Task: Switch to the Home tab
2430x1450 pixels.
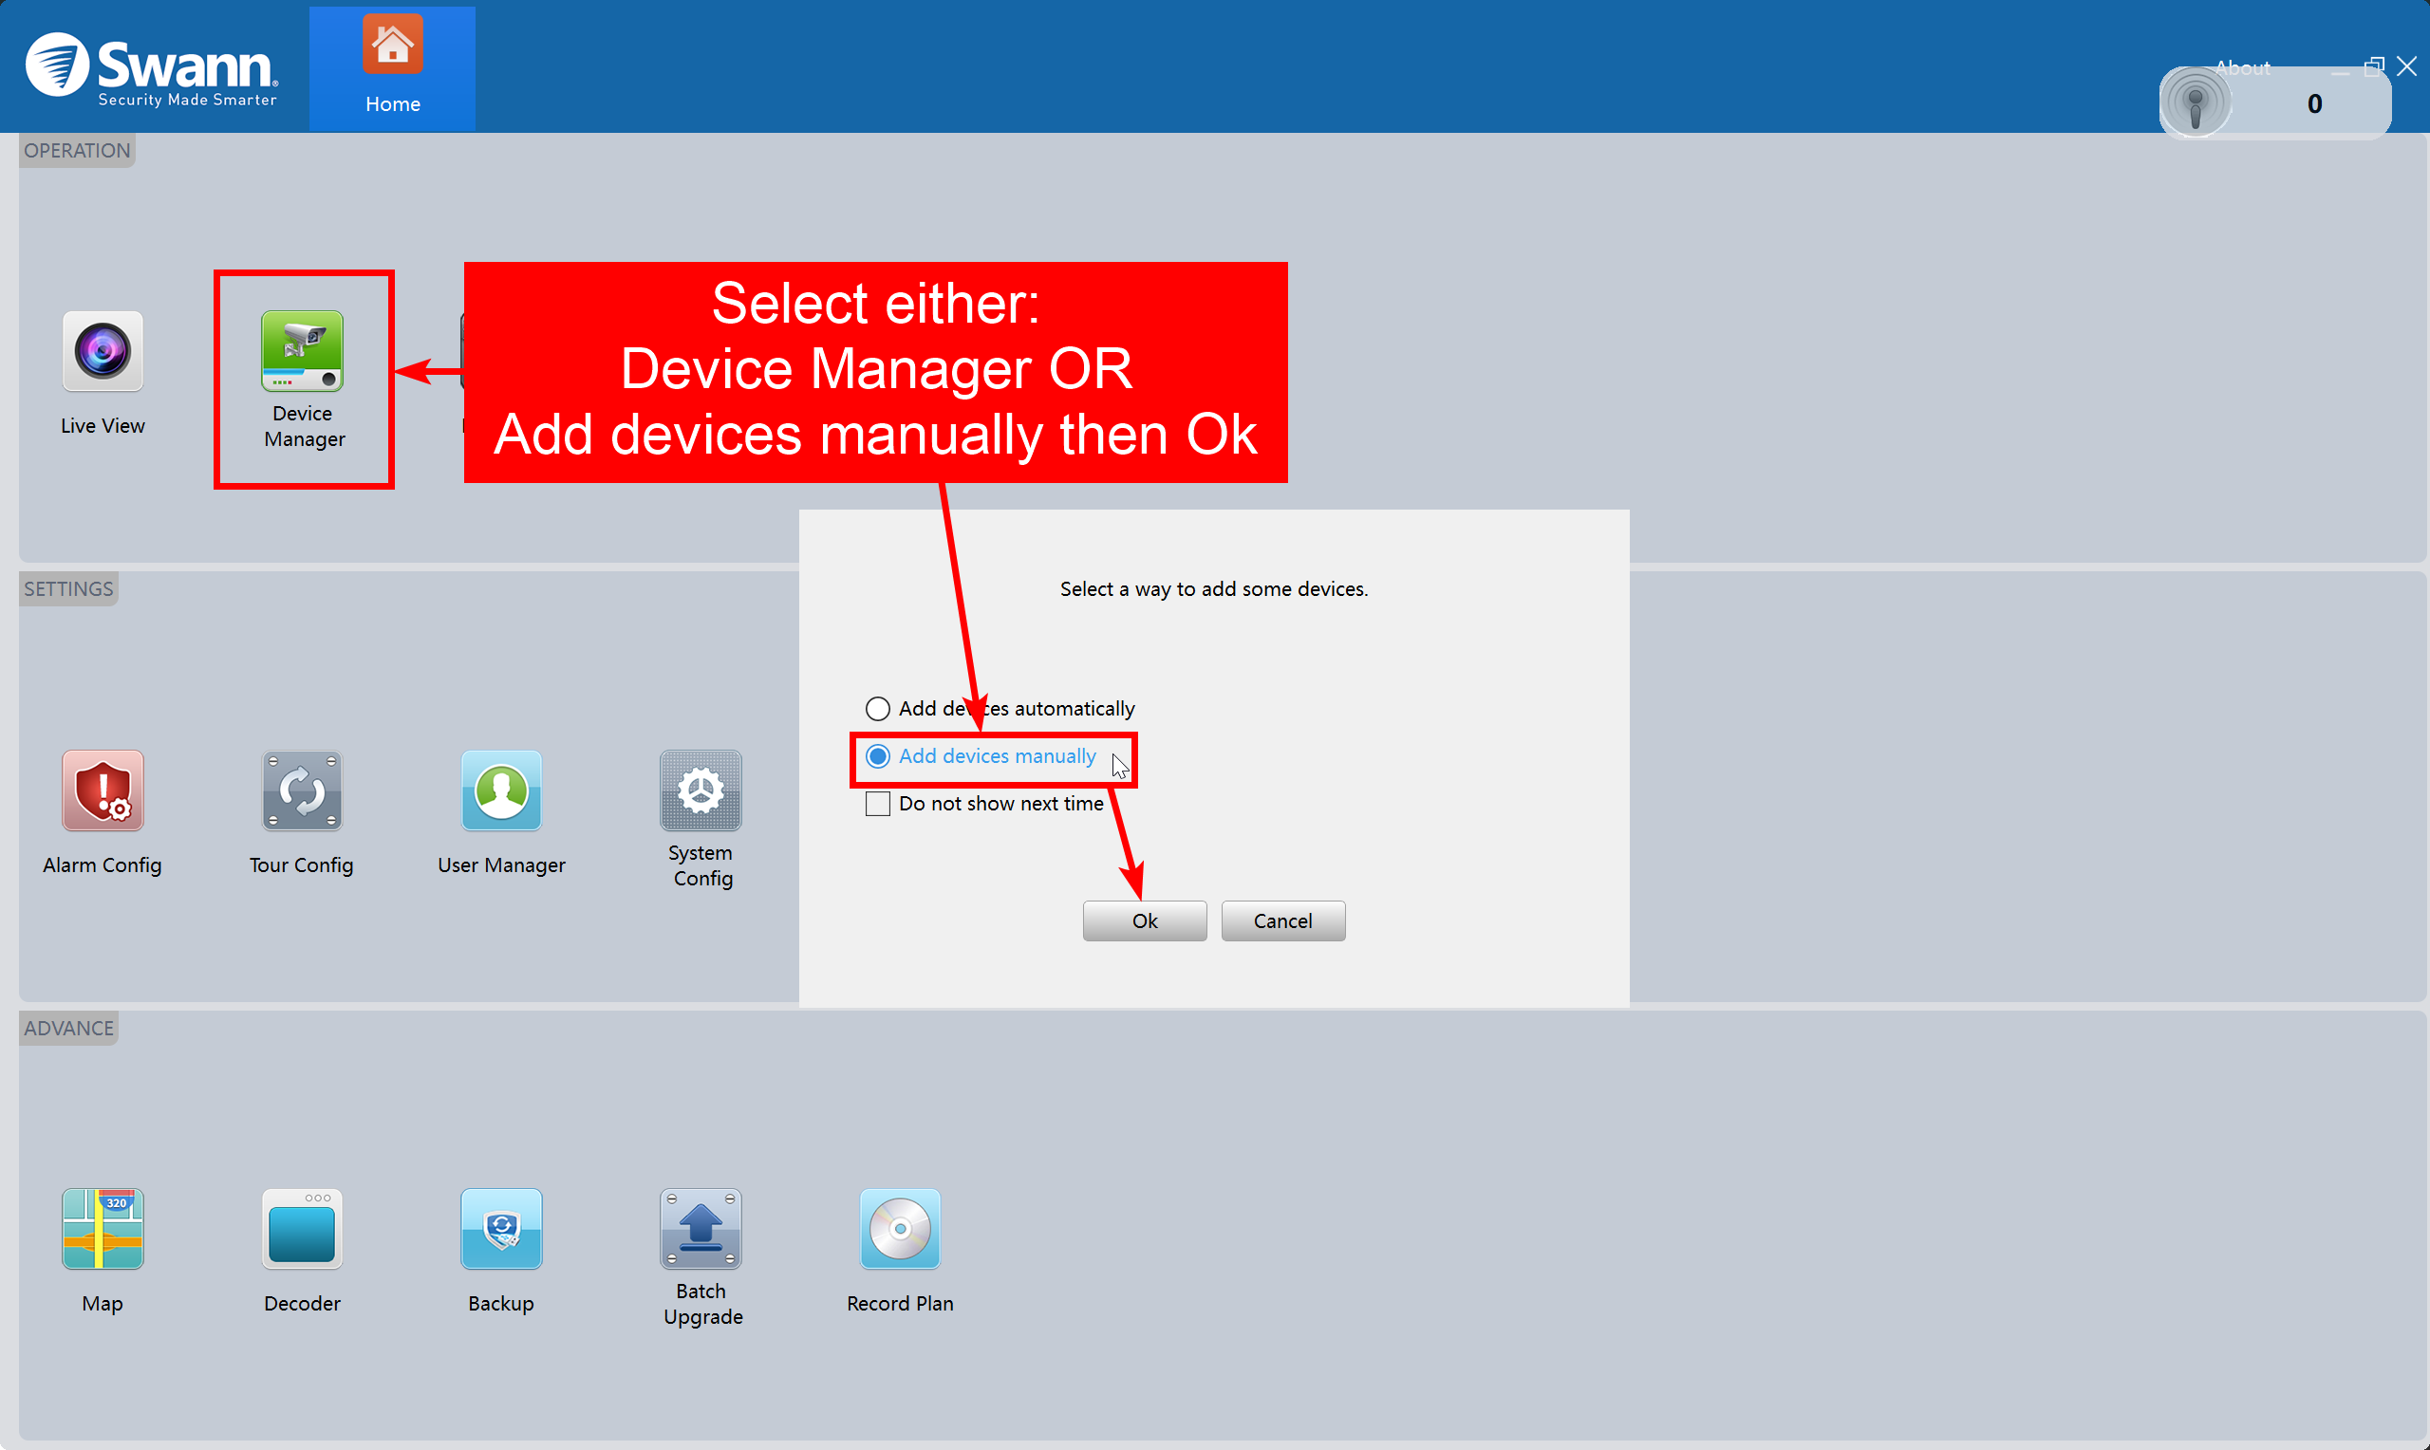Action: coord(393,68)
